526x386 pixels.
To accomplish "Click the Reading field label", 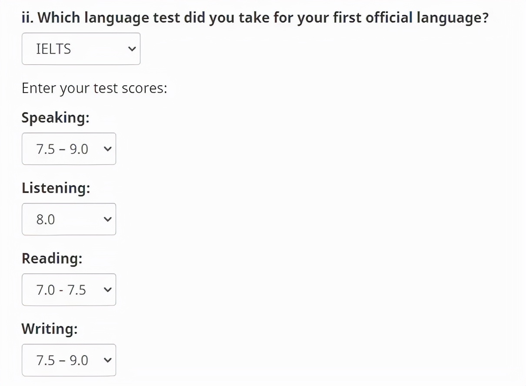I will (x=52, y=258).
